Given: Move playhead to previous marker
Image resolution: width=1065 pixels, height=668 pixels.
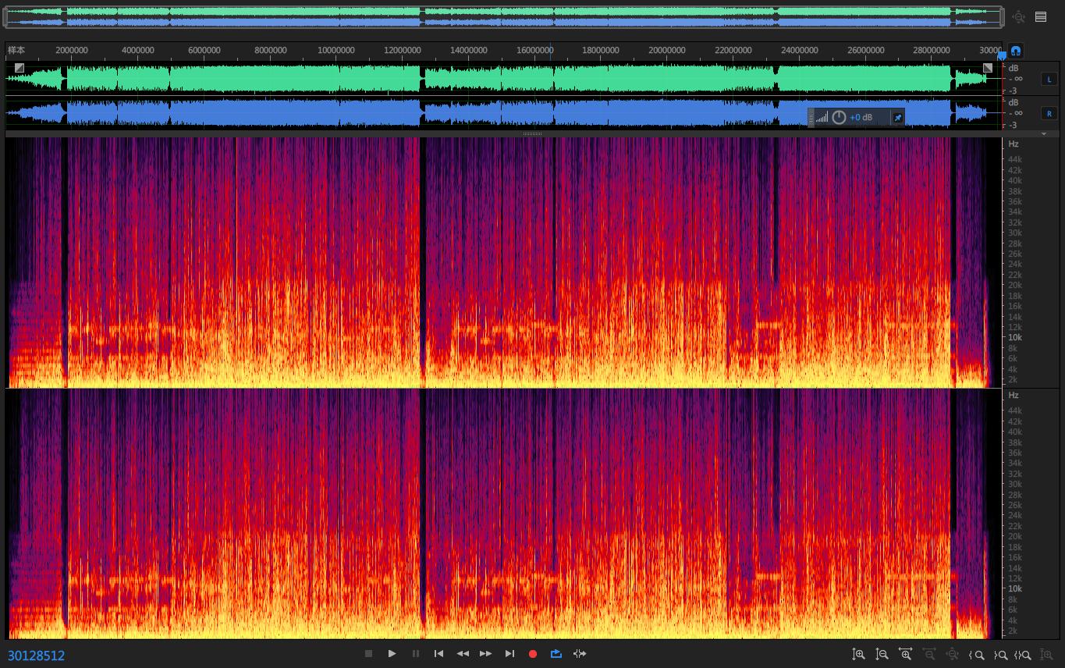Looking at the screenshot, I should coord(439,654).
